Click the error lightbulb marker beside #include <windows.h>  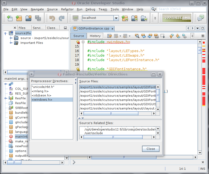(78, 42)
